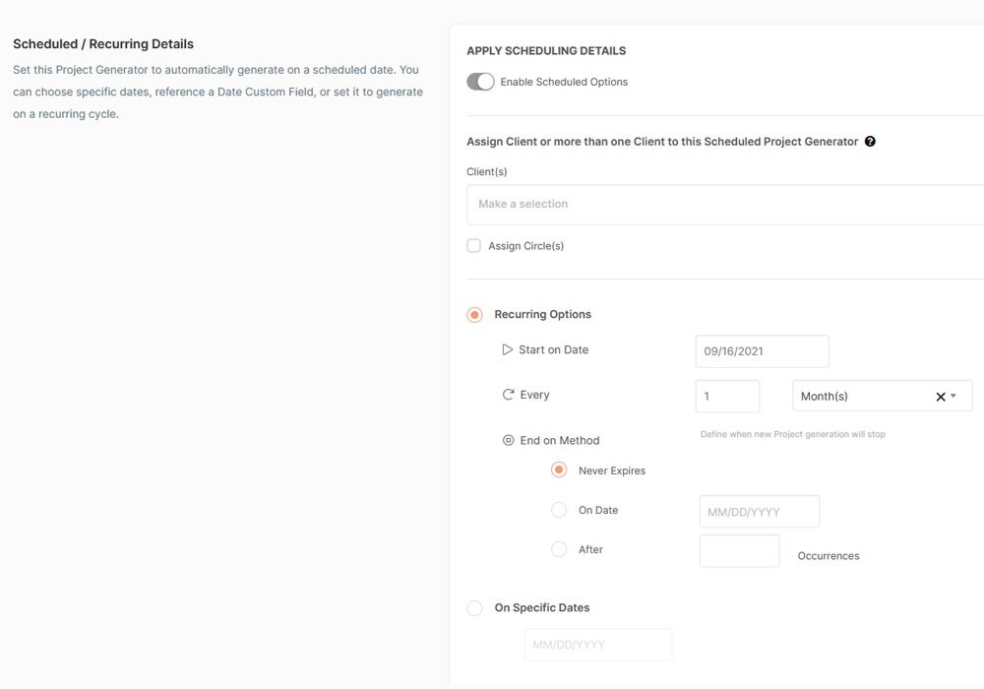Select the On Date end method radio
Viewport: 984px width, 689px height.
(x=559, y=510)
